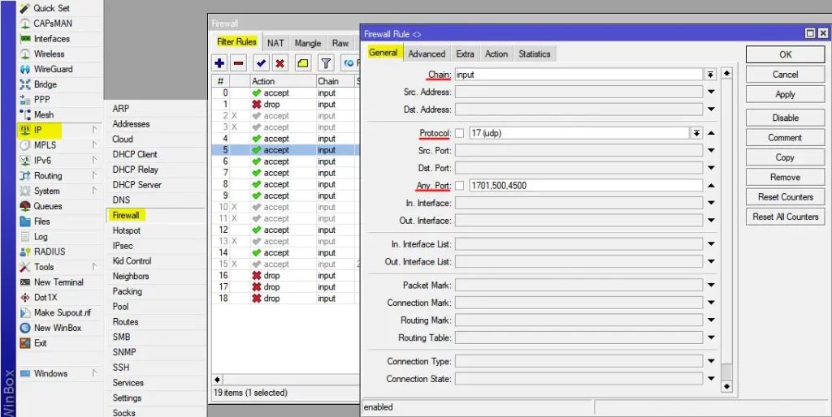Open the Mangle tab in Firewall window
The image size is (832, 417).
[x=308, y=43]
